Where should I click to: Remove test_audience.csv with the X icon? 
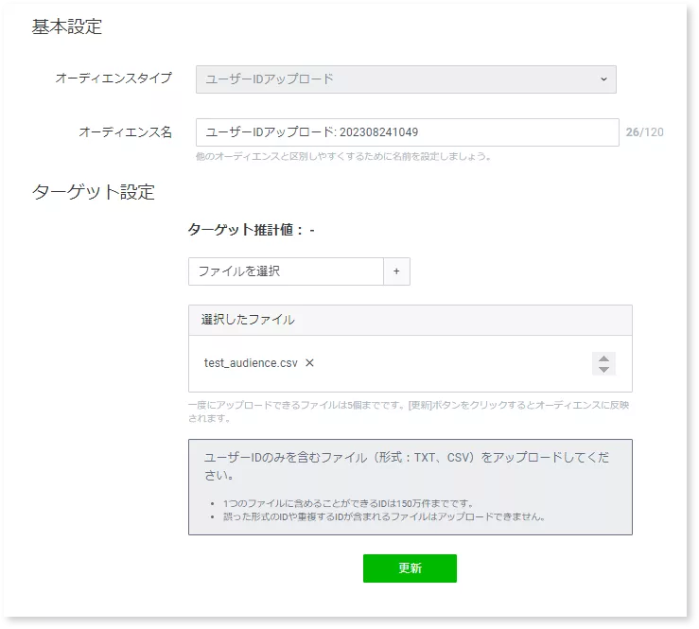[x=309, y=363]
